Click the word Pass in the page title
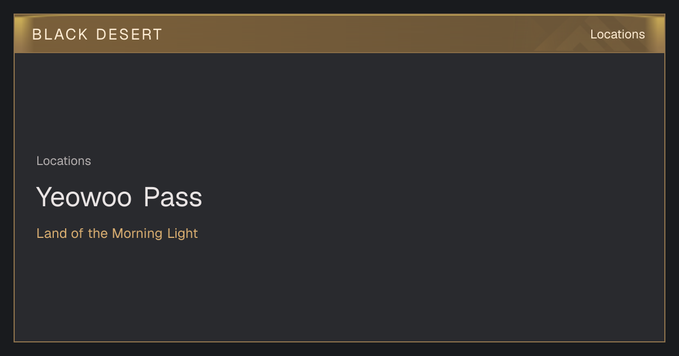 (x=173, y=197)
